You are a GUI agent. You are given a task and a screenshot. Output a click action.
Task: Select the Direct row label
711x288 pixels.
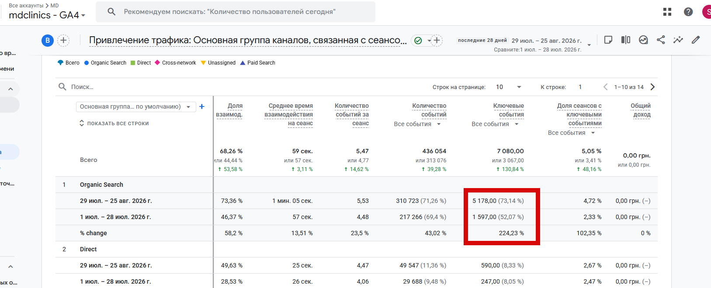click(x=88, y=249)
